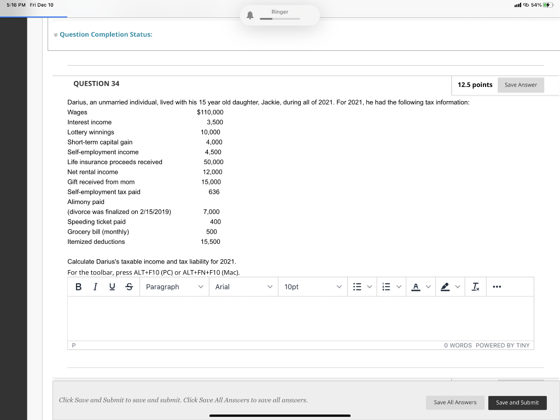Open the Arial font family dropdown
The image size is (560, 420).
pos(243,287)
